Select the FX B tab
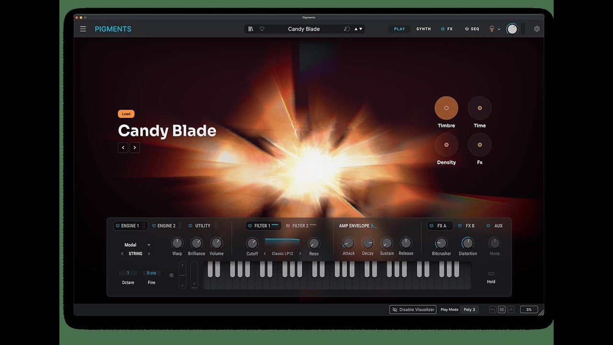The image size is (613, 345). click(470, 226)
